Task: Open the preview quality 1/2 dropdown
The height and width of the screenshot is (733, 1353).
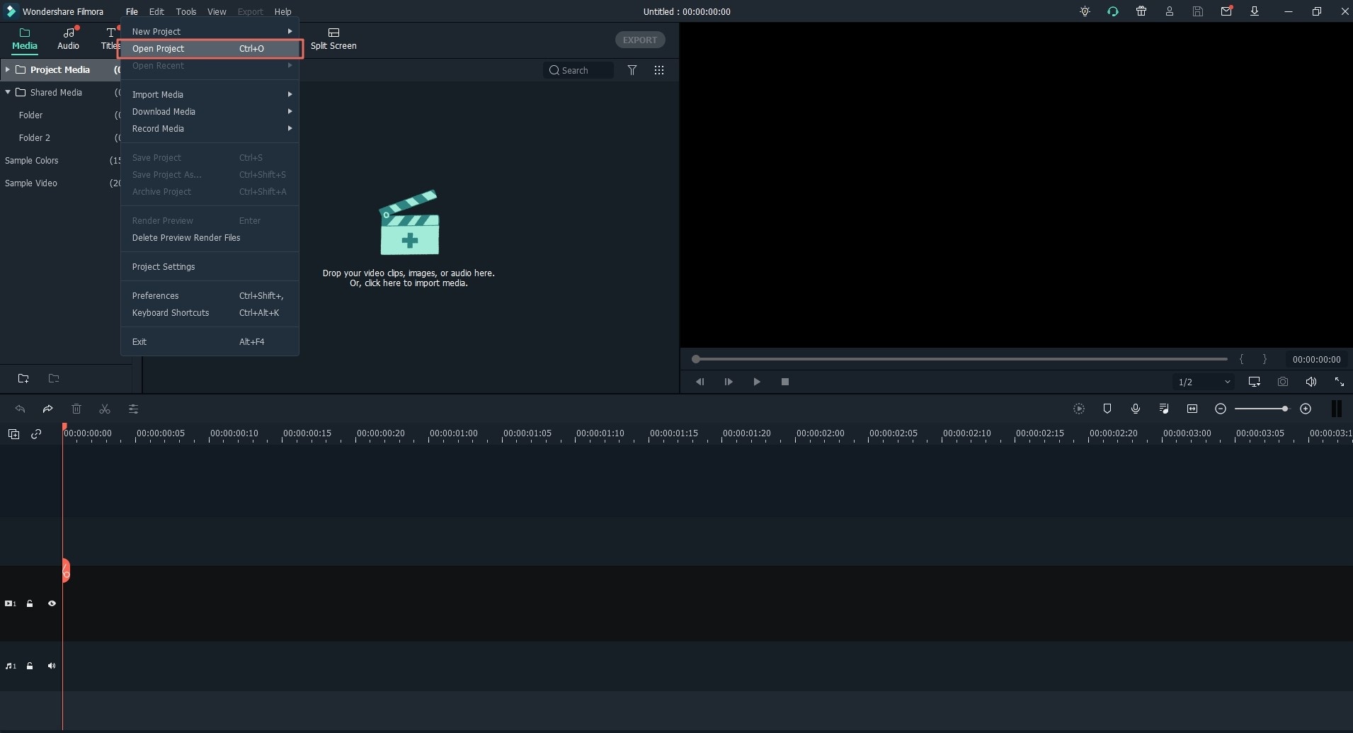Action: coord(1203,382)
